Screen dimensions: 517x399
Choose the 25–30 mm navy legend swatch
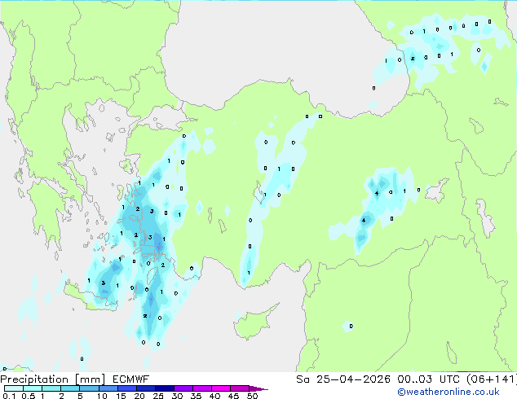point(165,388)
